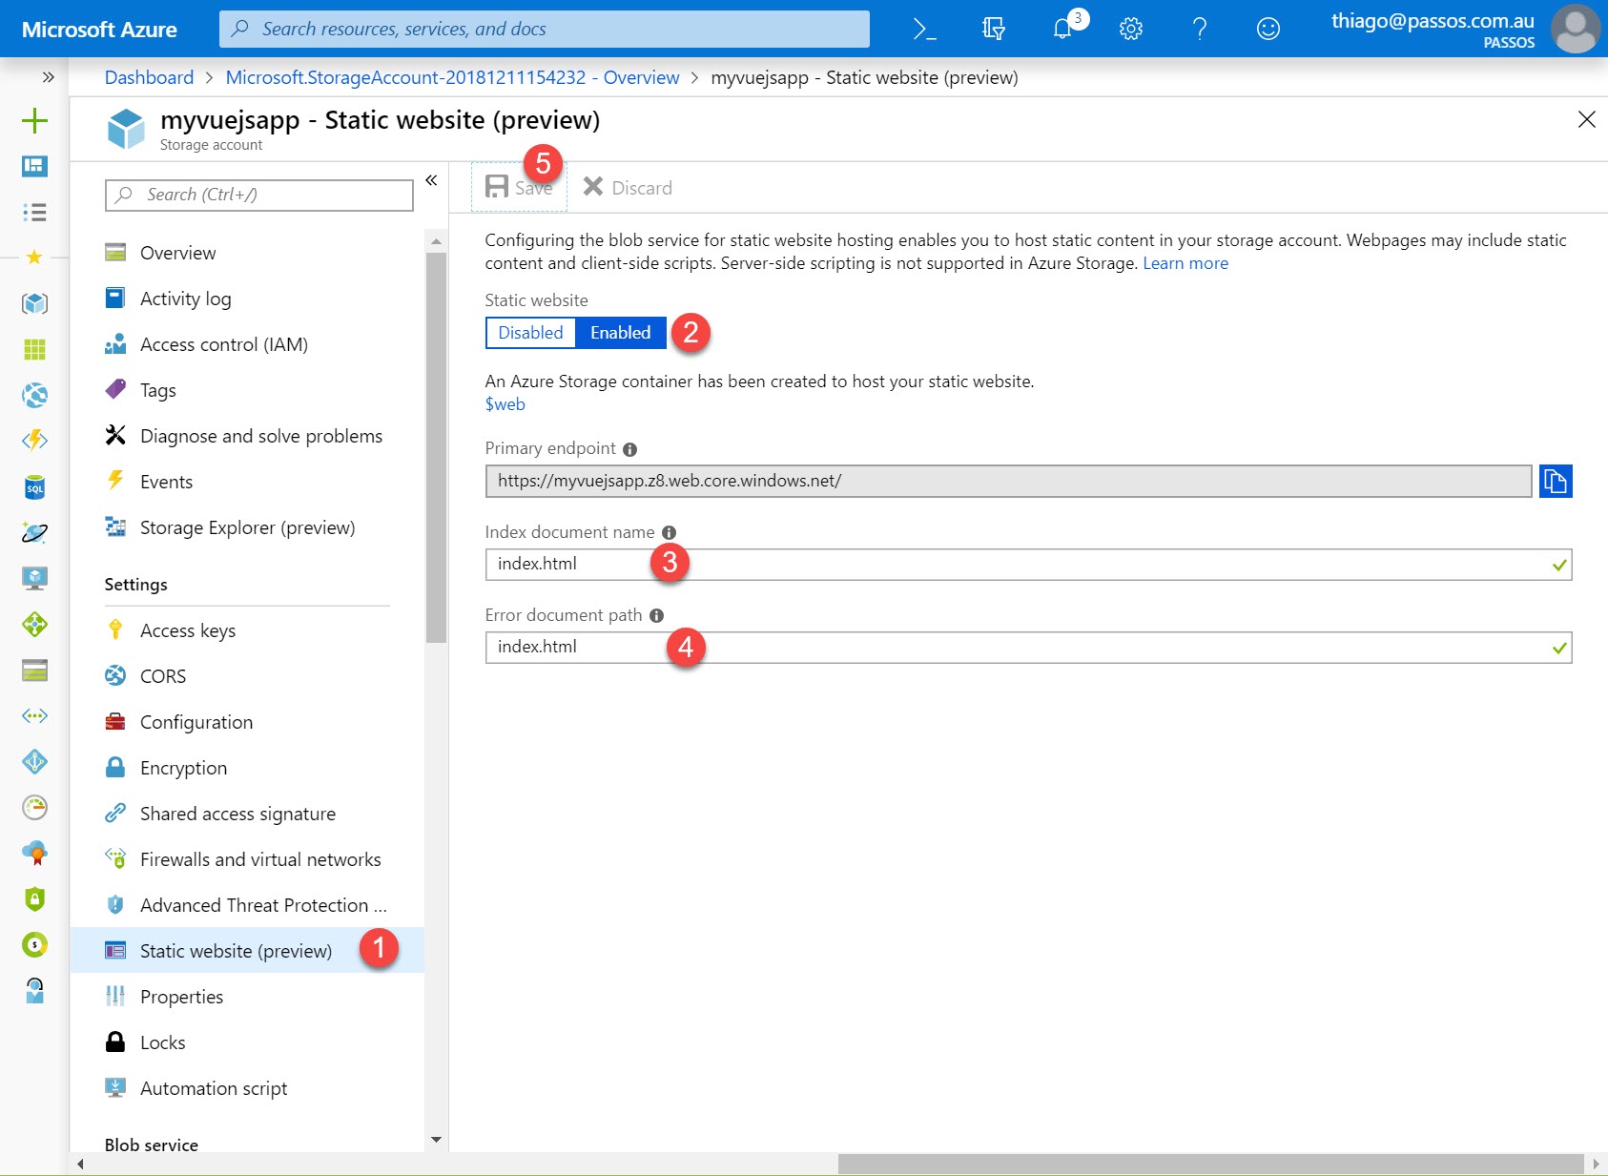1608x1176 pixels.
Task: Select Static website (preview) menu item
Action: [x=247, y=951]
